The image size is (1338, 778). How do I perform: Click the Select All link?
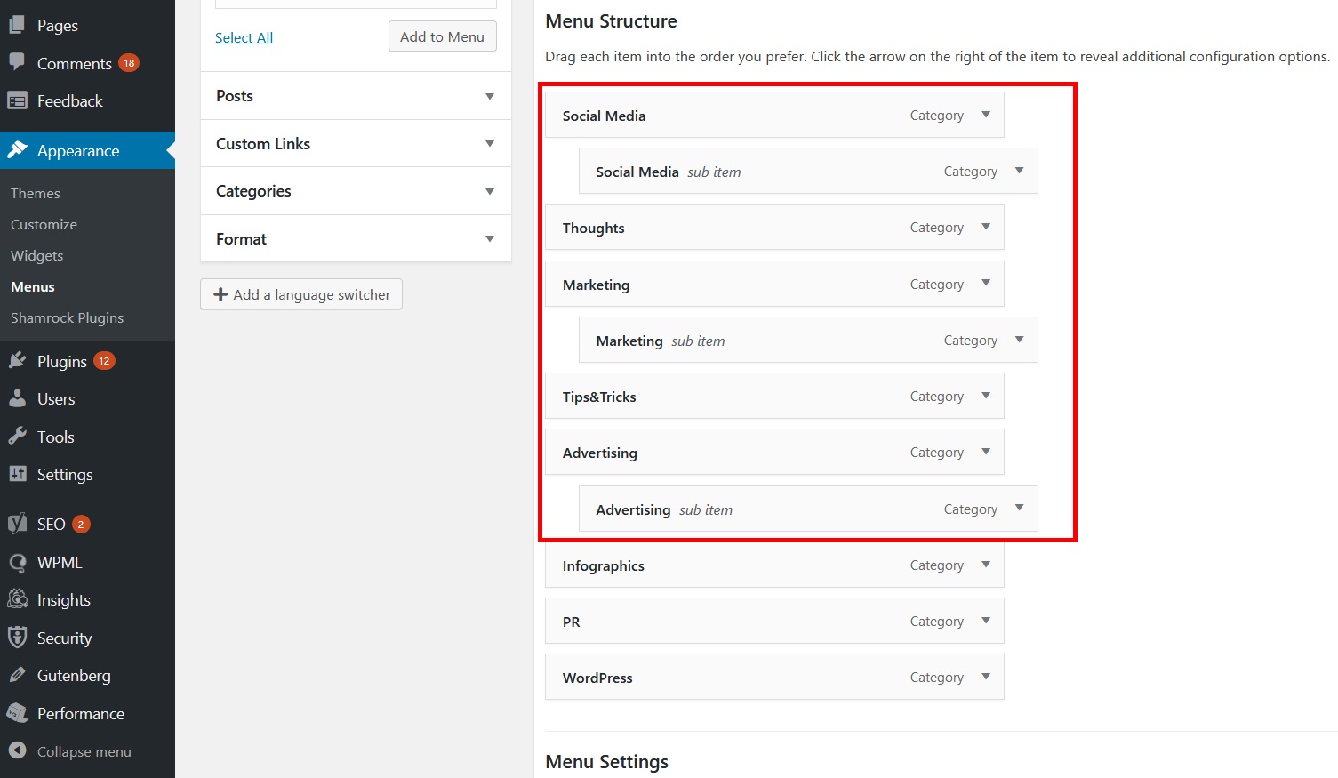click(244, 37)
